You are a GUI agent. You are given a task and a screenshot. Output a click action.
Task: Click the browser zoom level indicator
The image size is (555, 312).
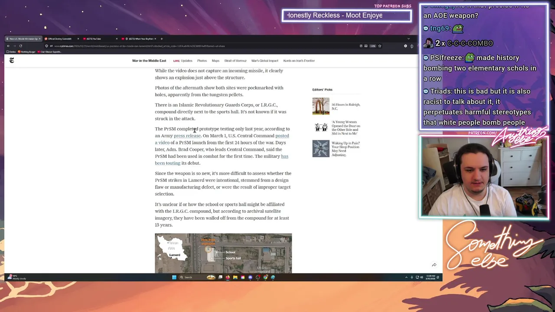coord(372,46)
